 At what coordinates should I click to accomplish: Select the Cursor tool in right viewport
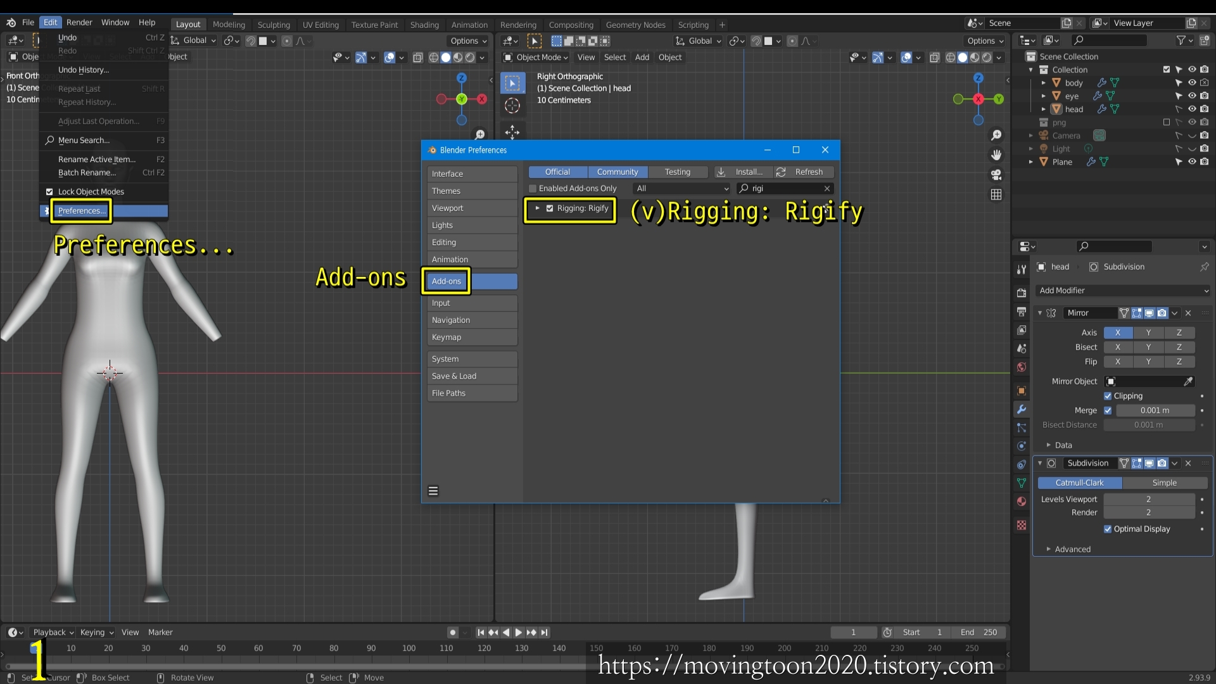[x=512, y=106]
